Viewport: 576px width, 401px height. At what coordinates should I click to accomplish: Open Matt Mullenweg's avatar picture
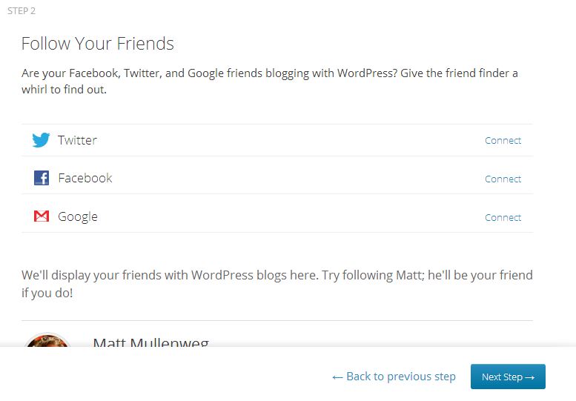(x=47, y=339)
